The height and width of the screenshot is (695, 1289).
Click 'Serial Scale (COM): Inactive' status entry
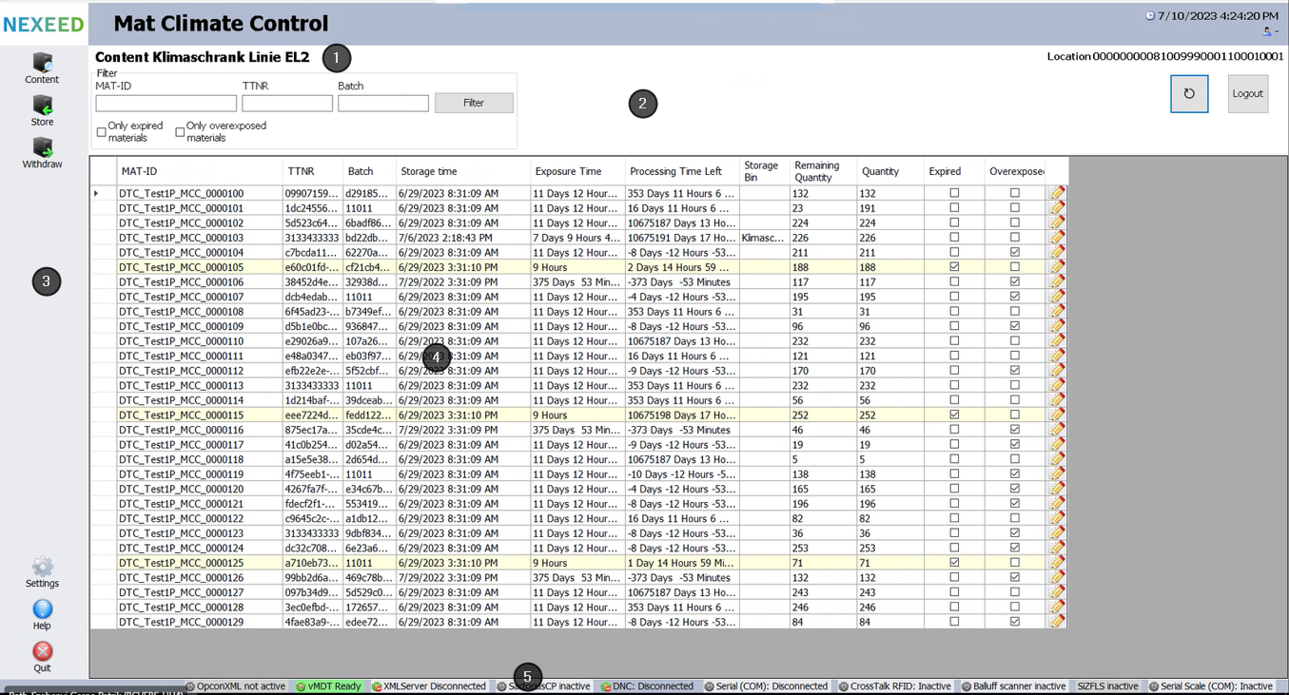tap(1211, 686)
